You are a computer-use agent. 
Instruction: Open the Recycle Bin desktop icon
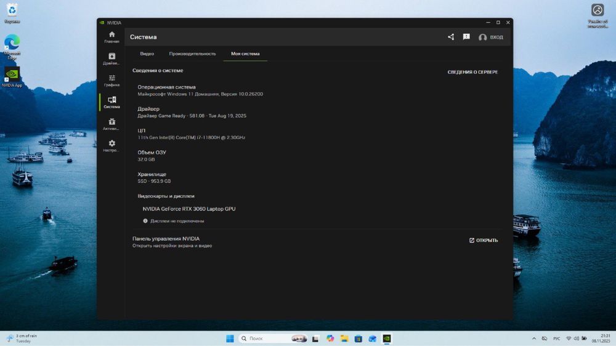coord(12,13)
